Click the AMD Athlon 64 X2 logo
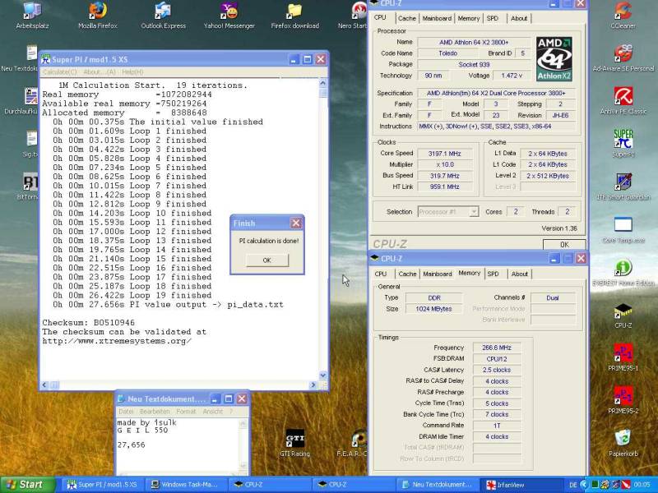Screen dimensions: 658x493 coord(554,58)
